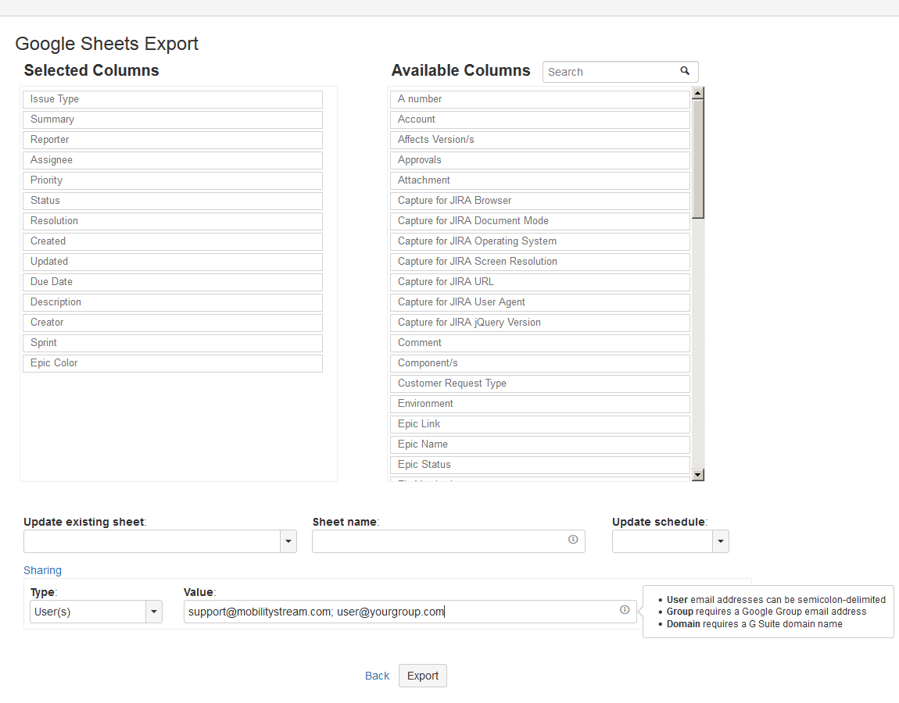
Task: Click into the Sheet name text field
Action: [x=438, y=541]
